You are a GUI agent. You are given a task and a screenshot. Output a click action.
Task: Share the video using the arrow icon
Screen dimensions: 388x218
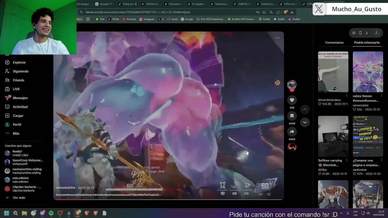pos(292,132)
